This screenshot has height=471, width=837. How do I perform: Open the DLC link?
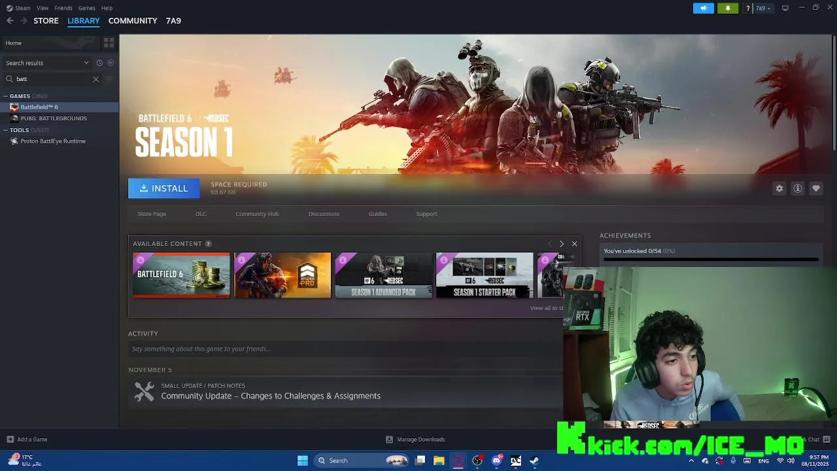click(201, 214)
